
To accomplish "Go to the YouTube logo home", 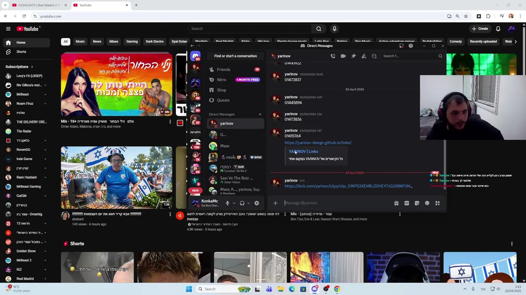I will click(28, 29).
